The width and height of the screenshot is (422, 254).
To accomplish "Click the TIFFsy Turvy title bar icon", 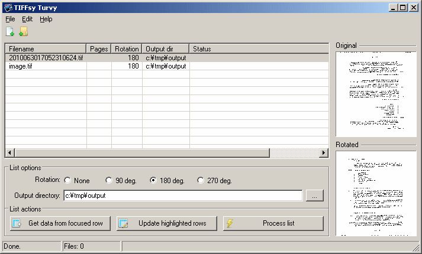I will 8,8.
